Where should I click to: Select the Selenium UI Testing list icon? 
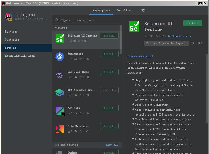tap(60, 38)
